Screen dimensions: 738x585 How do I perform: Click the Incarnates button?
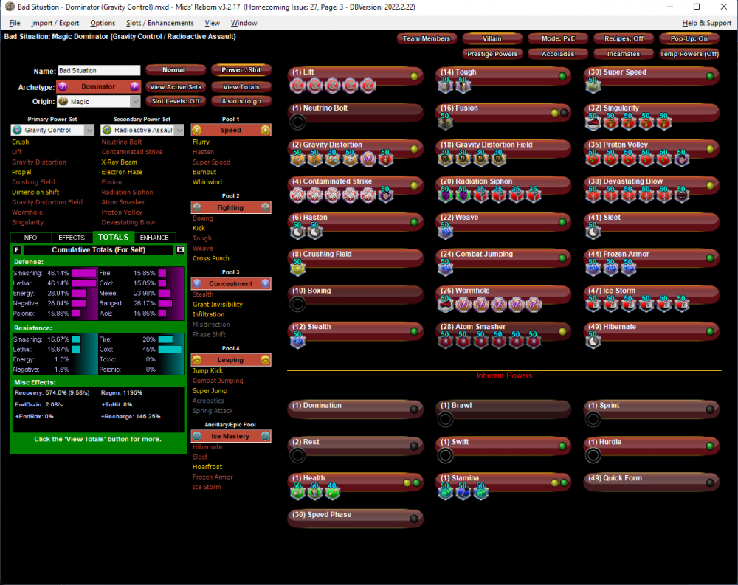623,54
